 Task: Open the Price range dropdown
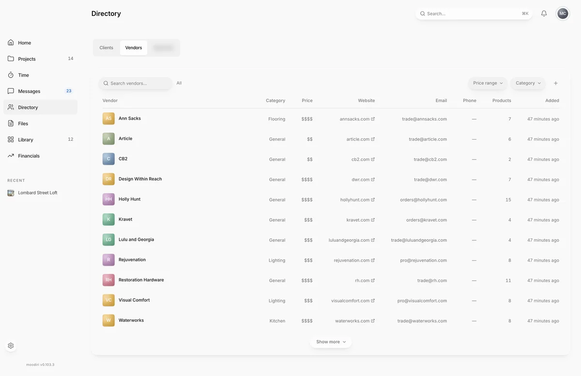[488, 83]
